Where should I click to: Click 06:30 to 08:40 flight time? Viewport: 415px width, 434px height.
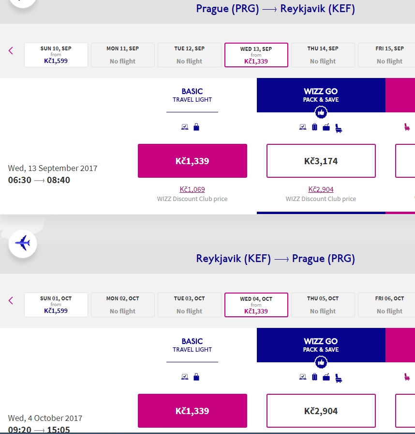39,180
